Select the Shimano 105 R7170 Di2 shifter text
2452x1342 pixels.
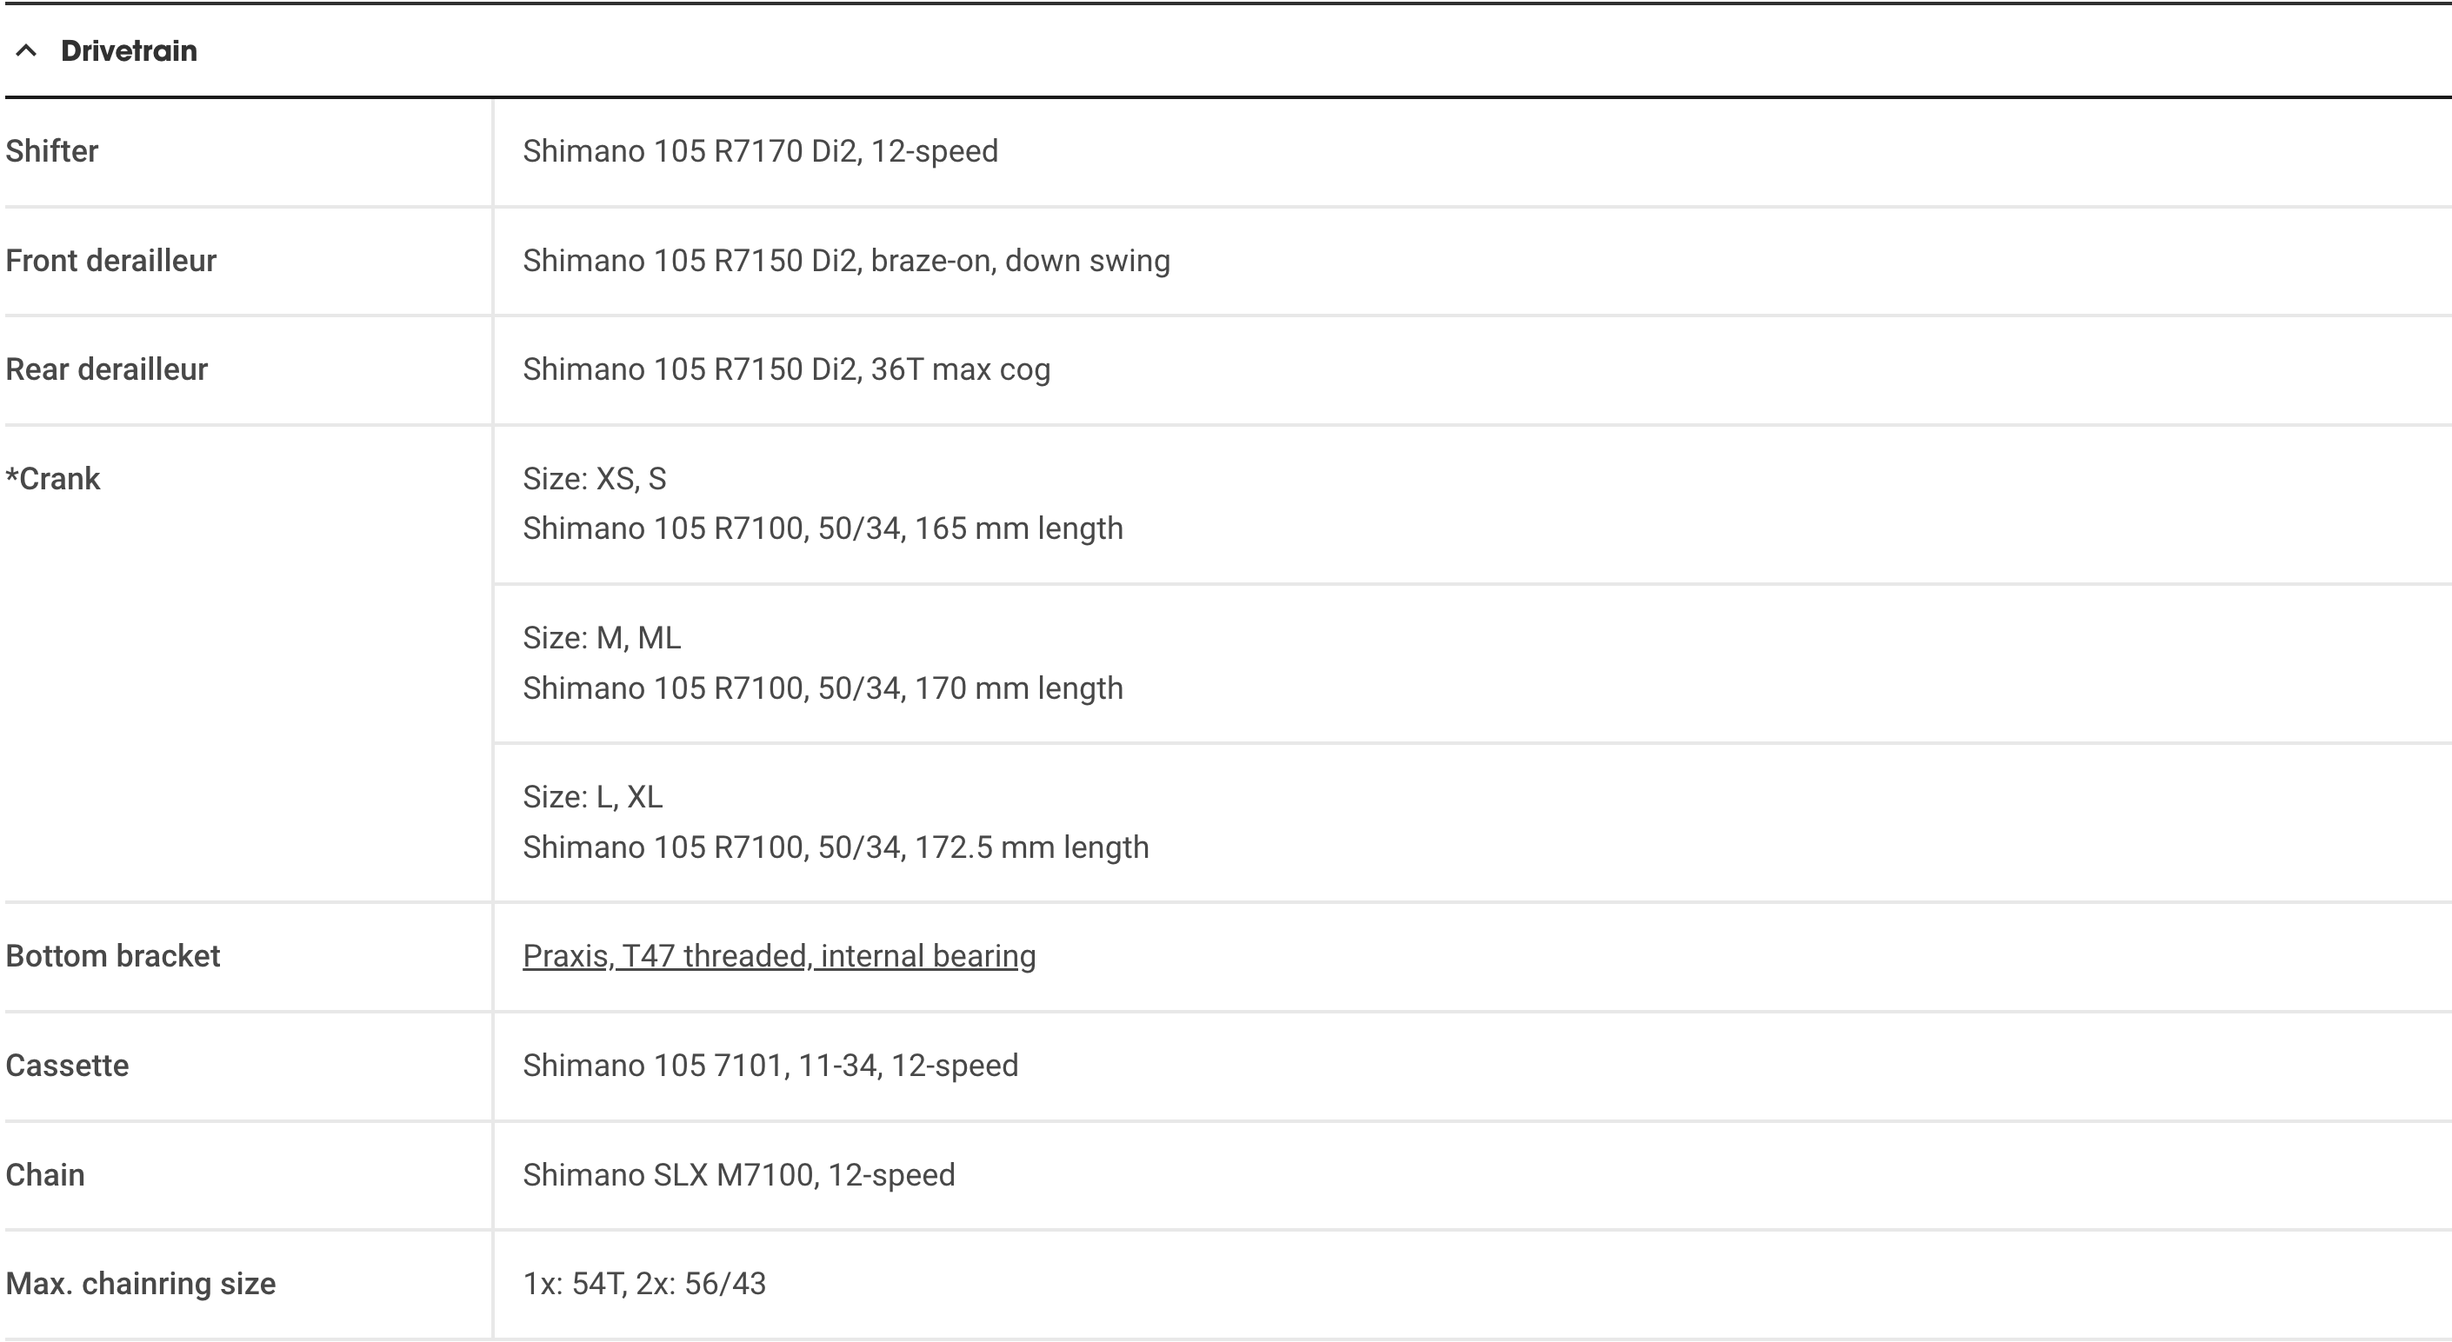pos(760,151)
